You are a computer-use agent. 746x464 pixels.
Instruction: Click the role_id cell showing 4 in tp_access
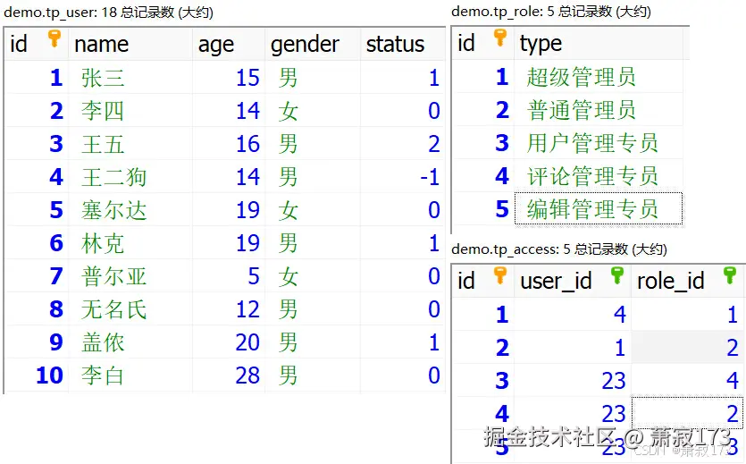click(x=688, y=380)
